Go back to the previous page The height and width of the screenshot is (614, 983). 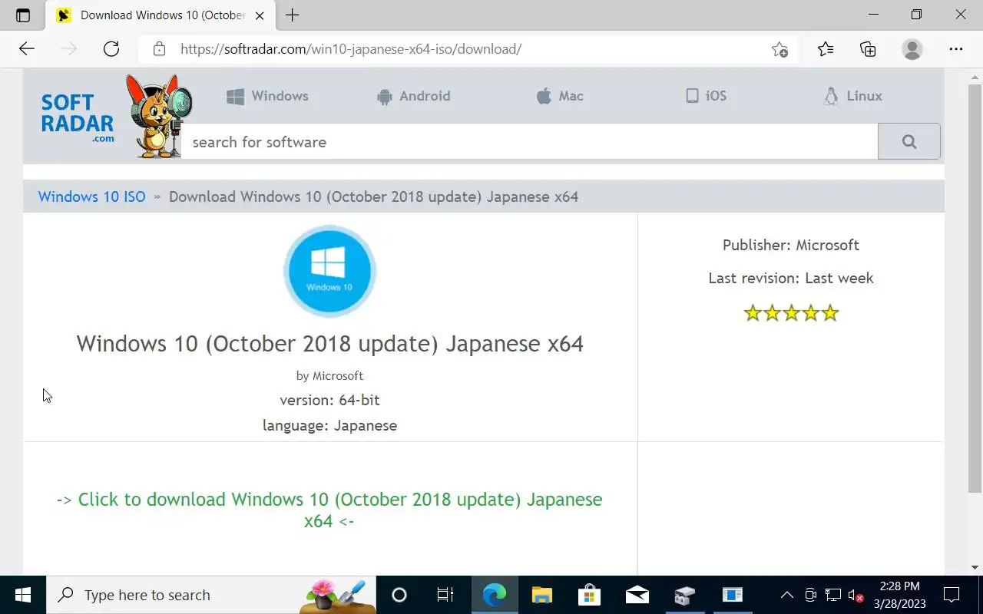tap(27, 49)
